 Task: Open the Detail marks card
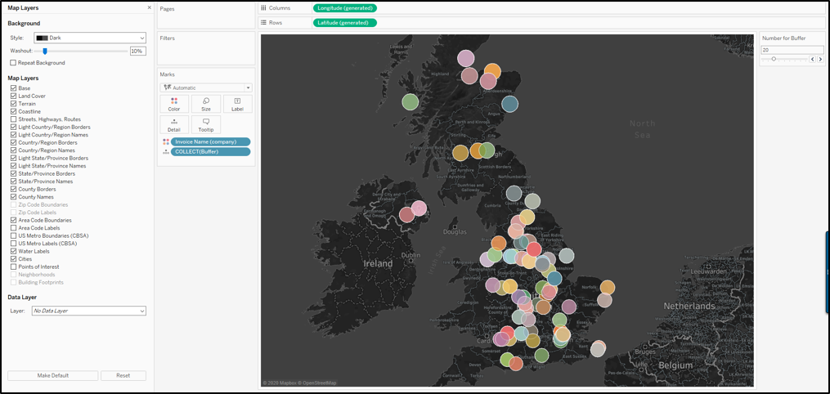pos(173,125)
